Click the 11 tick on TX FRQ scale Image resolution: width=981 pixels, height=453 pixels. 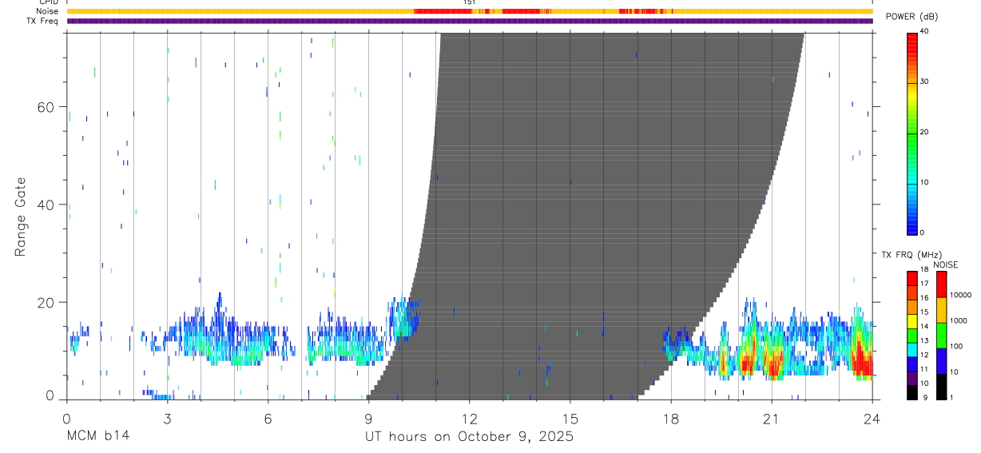pos(923,369)
